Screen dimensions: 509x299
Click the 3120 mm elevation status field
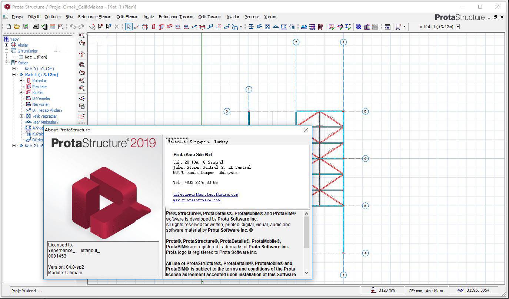[383, 290]
